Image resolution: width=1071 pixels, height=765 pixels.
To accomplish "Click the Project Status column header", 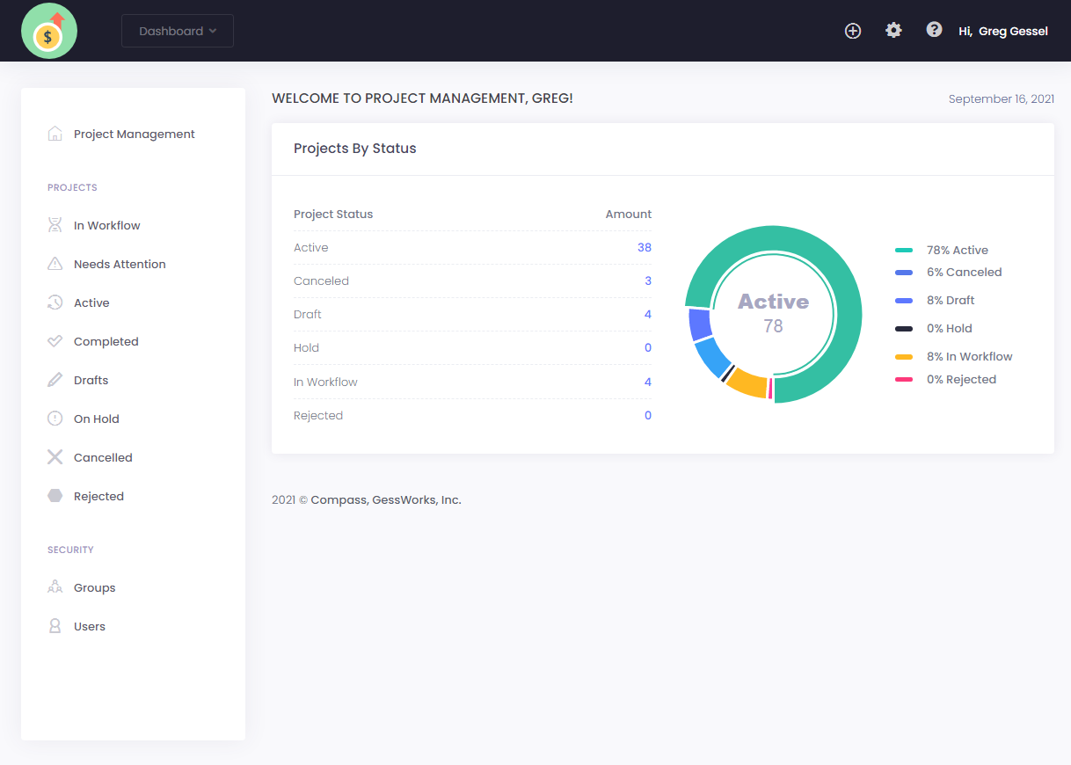I will click(x=333, y=214).
